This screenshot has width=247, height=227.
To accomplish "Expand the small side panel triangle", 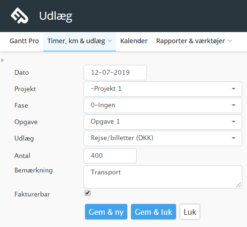I will pyautogui.click(x=2, y=60).
